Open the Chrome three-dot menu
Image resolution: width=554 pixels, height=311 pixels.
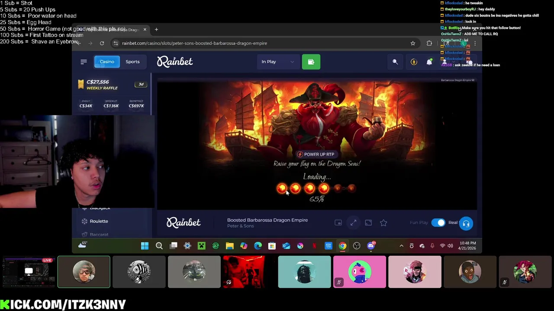[x=475, y=43]
